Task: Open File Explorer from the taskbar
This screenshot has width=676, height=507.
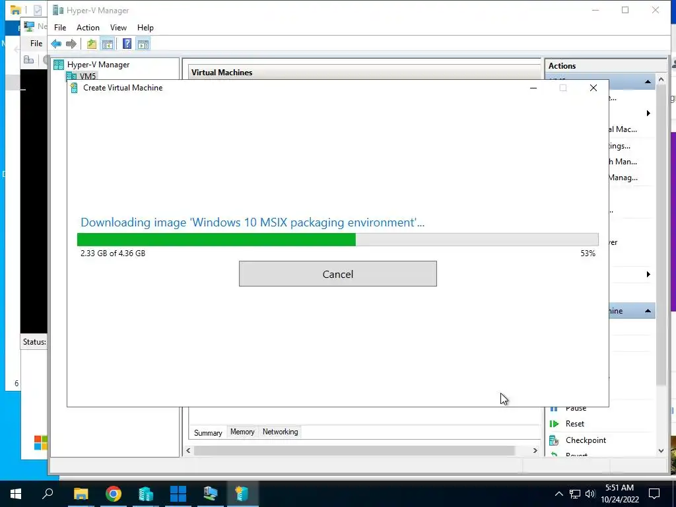Action: [81, 494]
